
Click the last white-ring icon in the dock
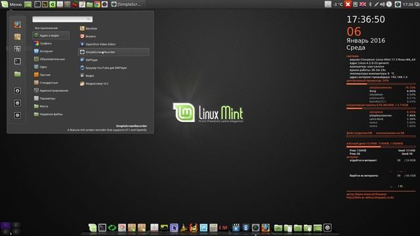pyautogui.click(x=327, y=227)
